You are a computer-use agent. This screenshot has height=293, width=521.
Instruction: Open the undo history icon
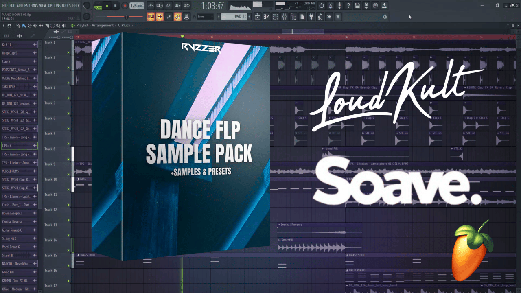coord(322,6)
